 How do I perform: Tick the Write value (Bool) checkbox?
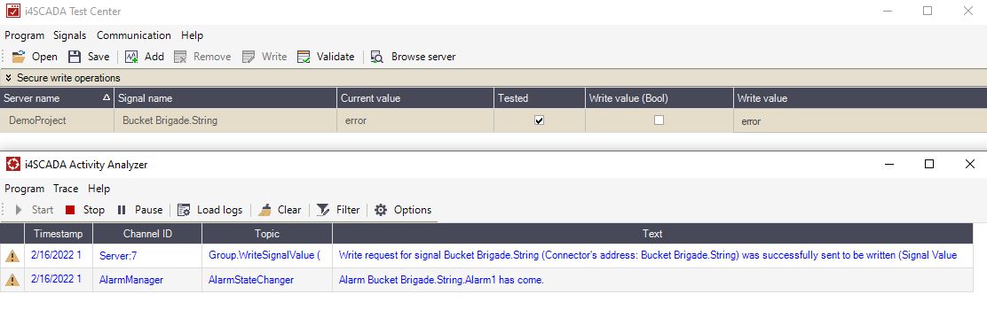(x=659, y=120)
